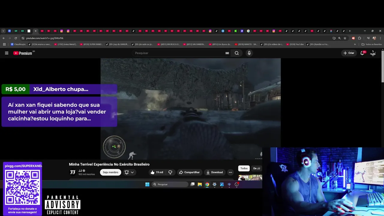The width and height of the screenshot is (384, 216).
Task: Click the Download button
Action: 214,172
